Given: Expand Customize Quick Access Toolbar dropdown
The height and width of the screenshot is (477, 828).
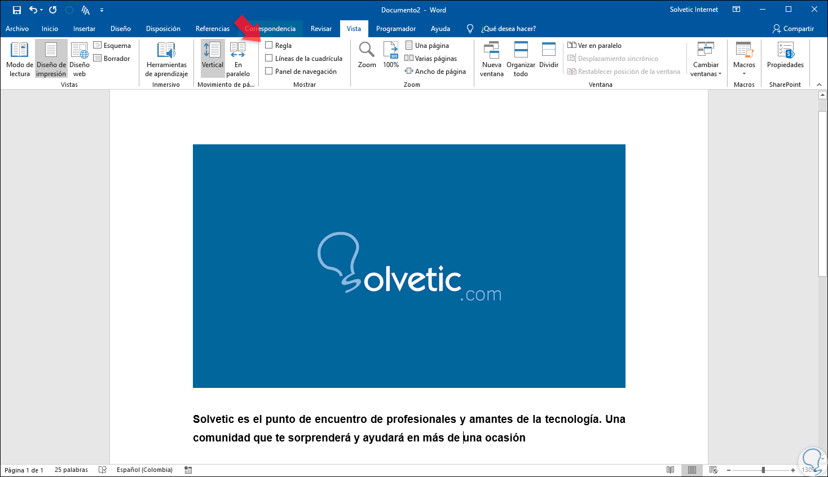Looking at the screenshot, I should (102, 10).
